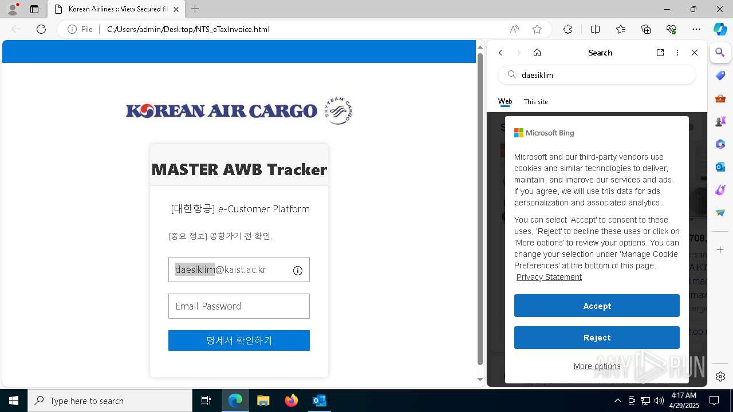Viewport: 733px width, 412px height.
Task: Click the File site information icon
Action: 72,29
